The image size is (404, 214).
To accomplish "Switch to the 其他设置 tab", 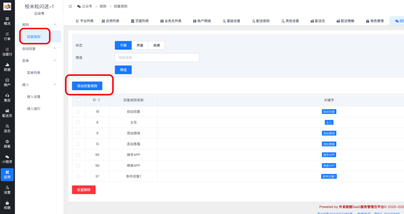I will click(x=290, y=21).
